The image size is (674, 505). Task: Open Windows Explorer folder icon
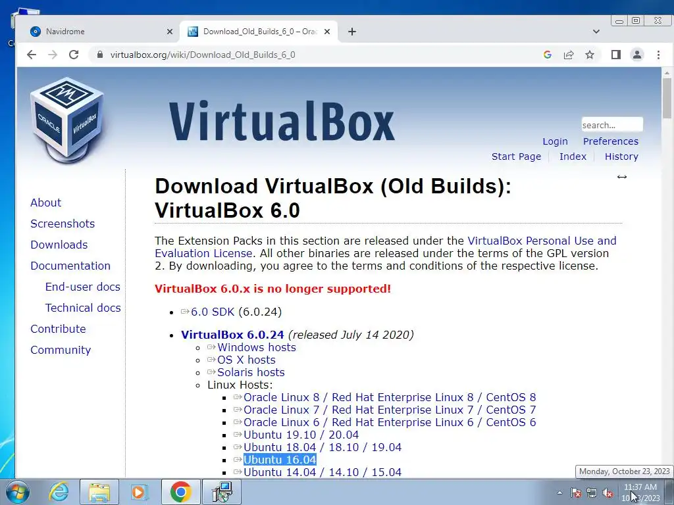(x=99, y=492)
